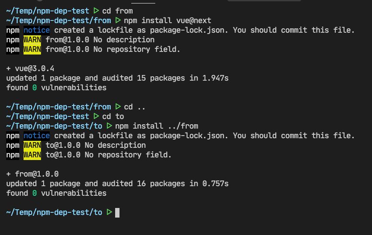The height and width of the screenshot is (235, 372).
Task: Click the WARN badge beside 'from@1.0.0 No description'
Action: 32,40
